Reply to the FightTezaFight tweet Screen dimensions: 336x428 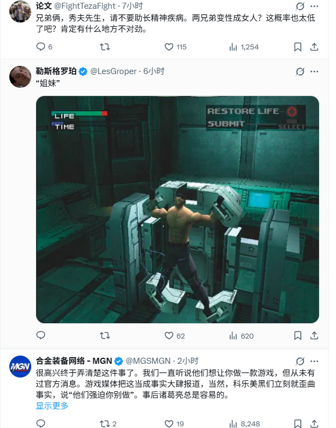point(44,47)
